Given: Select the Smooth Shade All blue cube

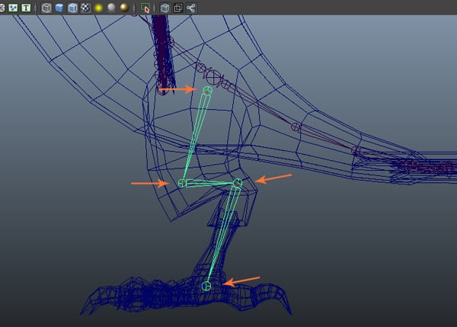Looking at the screenshot, I should tap(59, 8).
